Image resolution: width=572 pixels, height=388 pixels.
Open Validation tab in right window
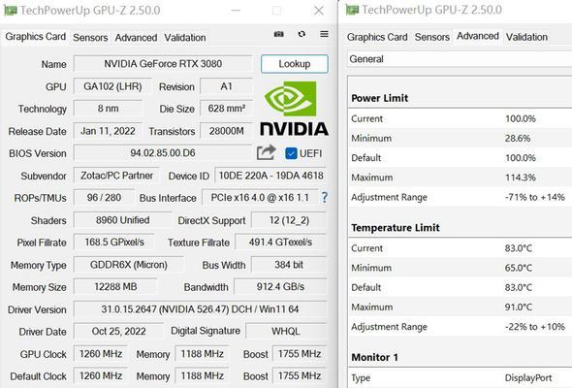(526, 37)
